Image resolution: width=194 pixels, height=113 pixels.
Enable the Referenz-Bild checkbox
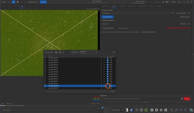point(70,52)
